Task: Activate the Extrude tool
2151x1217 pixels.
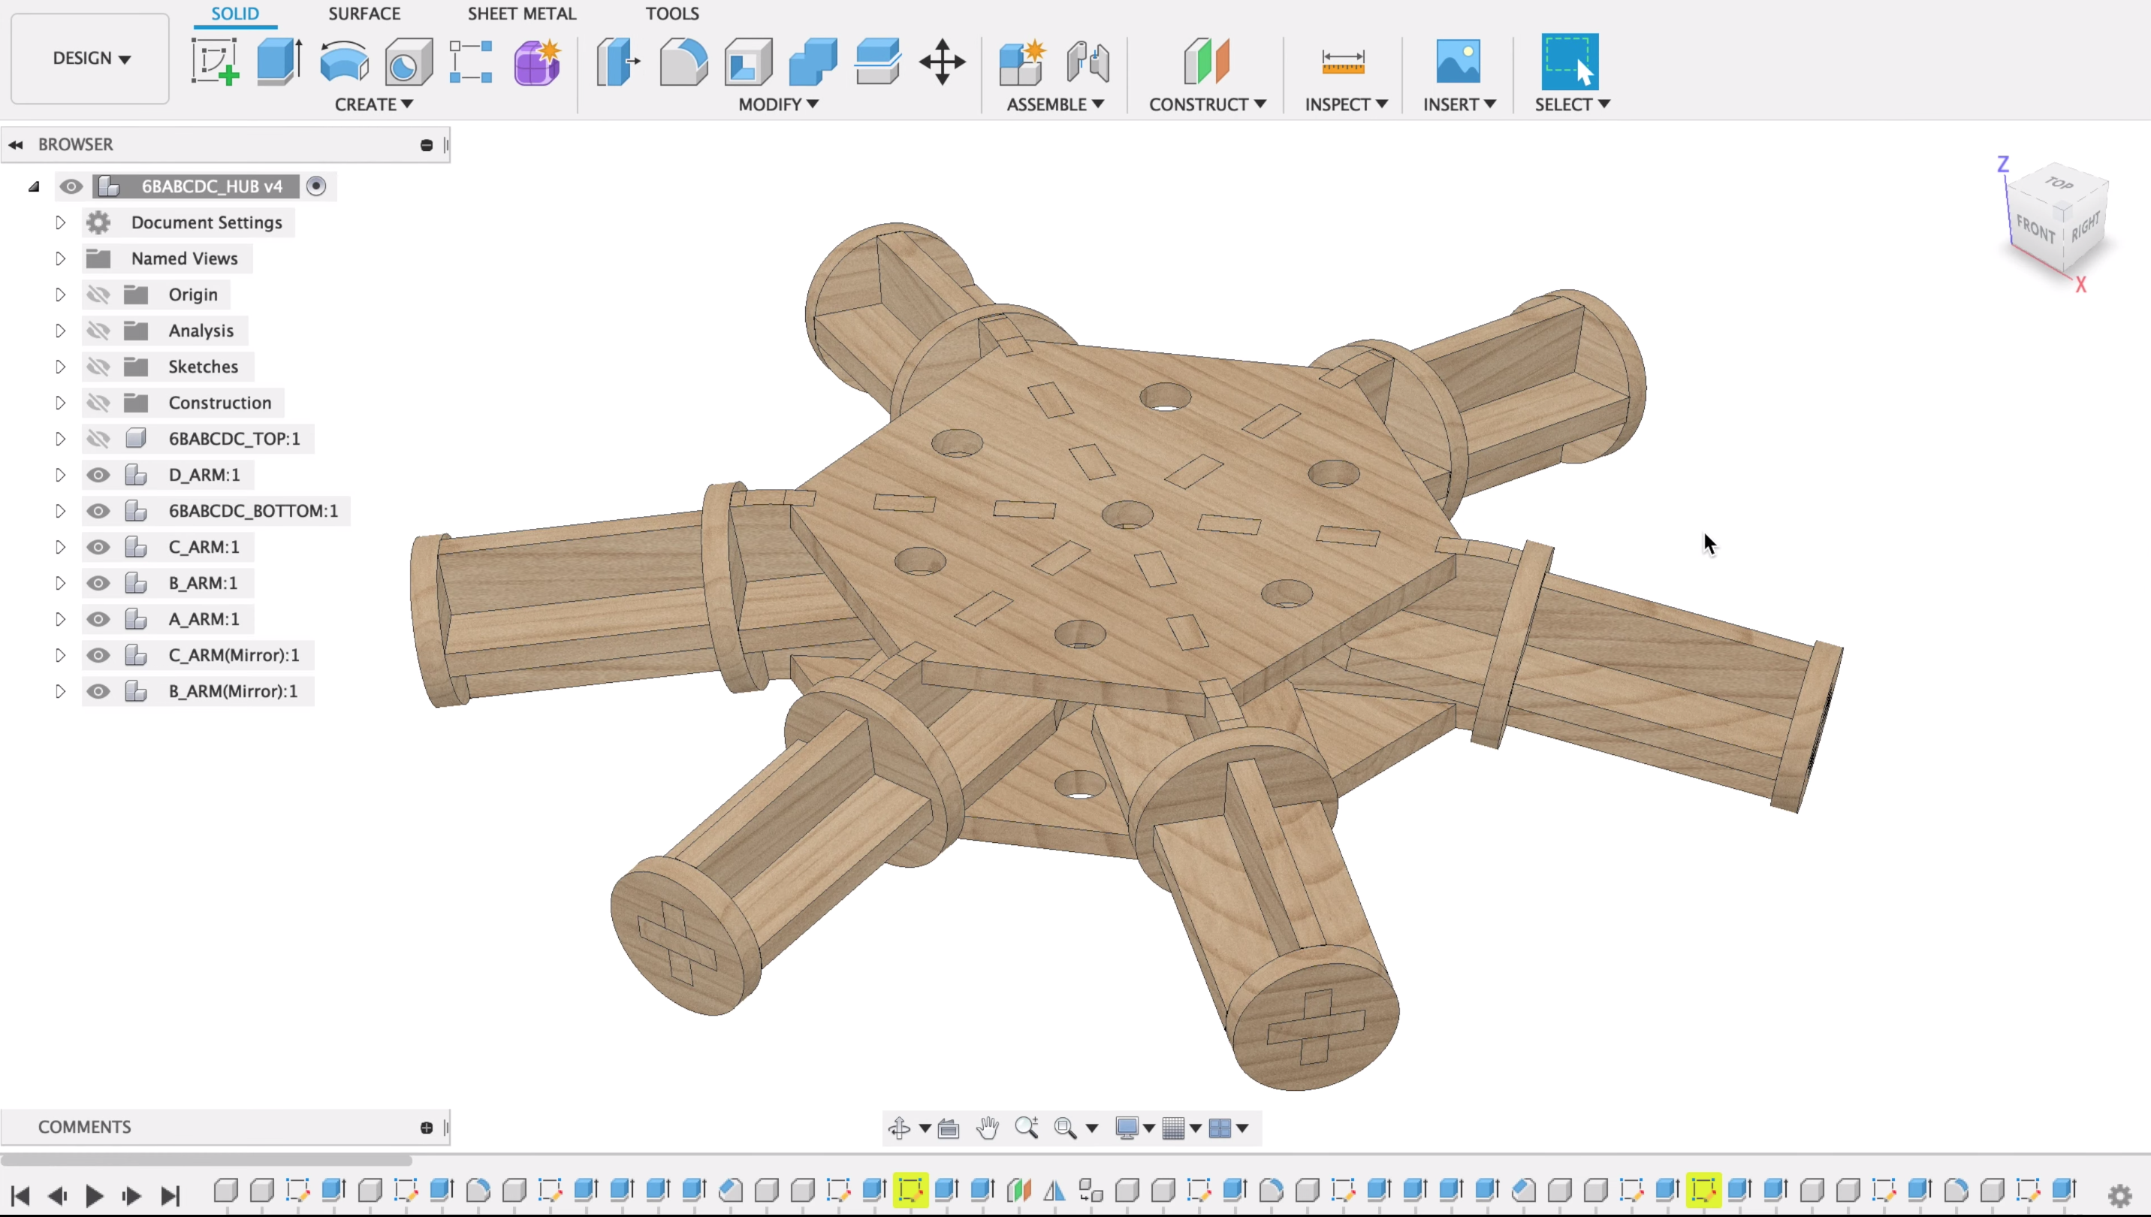Action: 277,61
